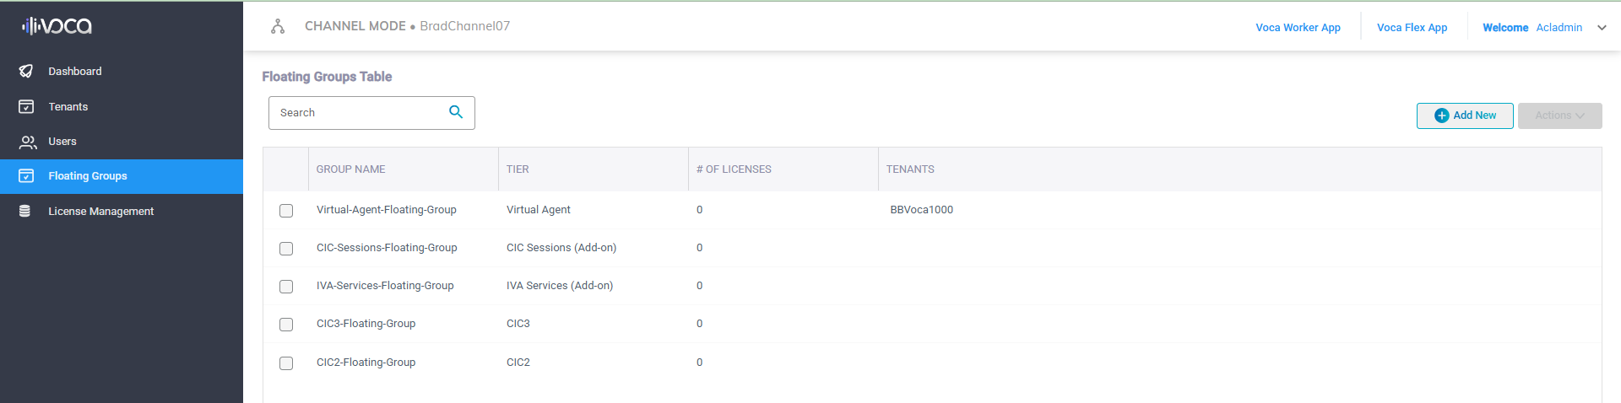Focus the Search input field
The image size is (1621, 403).
[x=359, y=113]
